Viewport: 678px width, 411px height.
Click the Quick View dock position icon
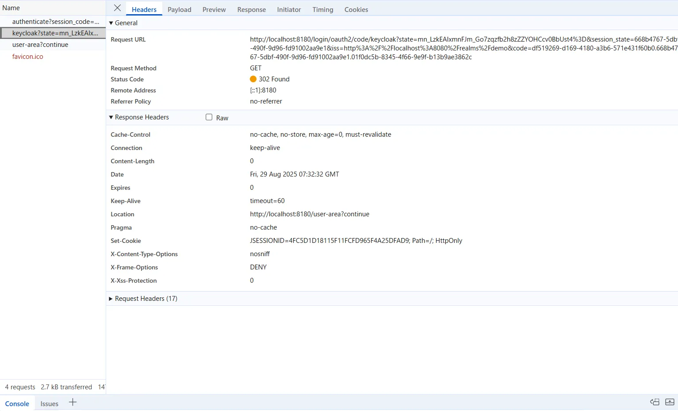pyautogui.click(x=655, y=402)
